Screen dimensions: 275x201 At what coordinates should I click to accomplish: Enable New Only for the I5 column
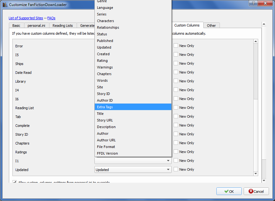(176, 55)
